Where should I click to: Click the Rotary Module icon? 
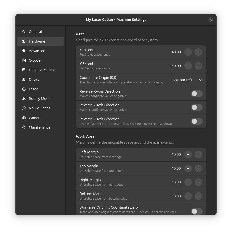(x=24, y=99)
